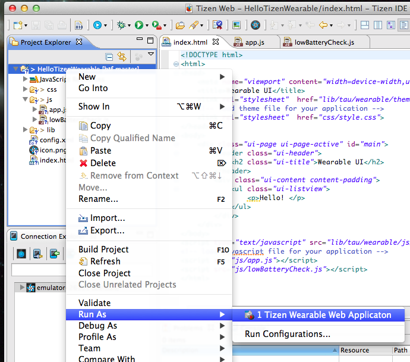Viewport: 410px width, 362px height.
Task: Open the Show In submenu
Action: click(149, 107)
